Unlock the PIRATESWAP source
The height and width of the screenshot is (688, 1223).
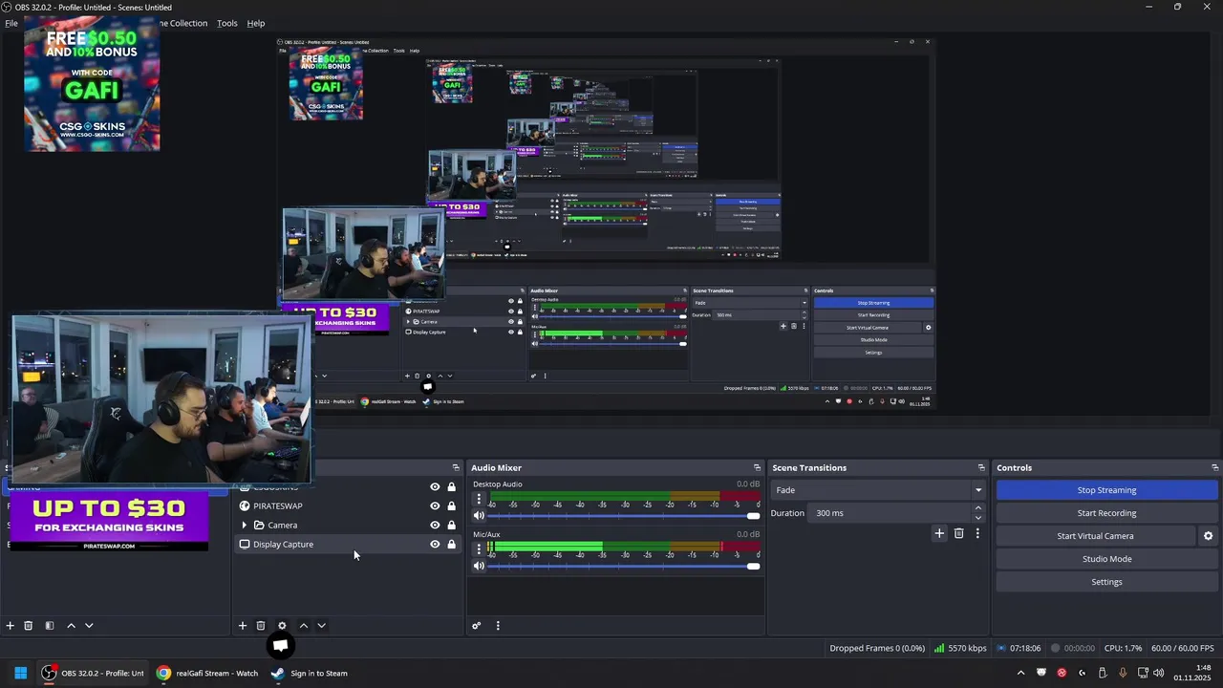451,506
